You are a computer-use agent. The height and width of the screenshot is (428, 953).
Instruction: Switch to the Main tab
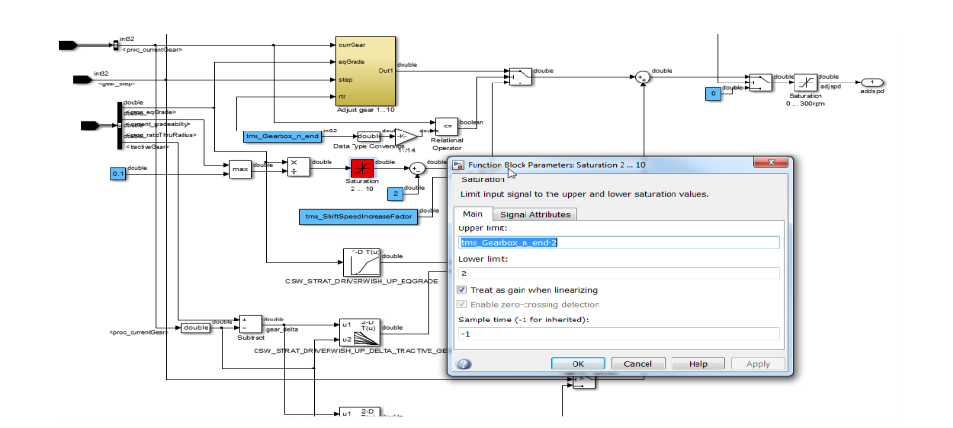tap(473, 214)
